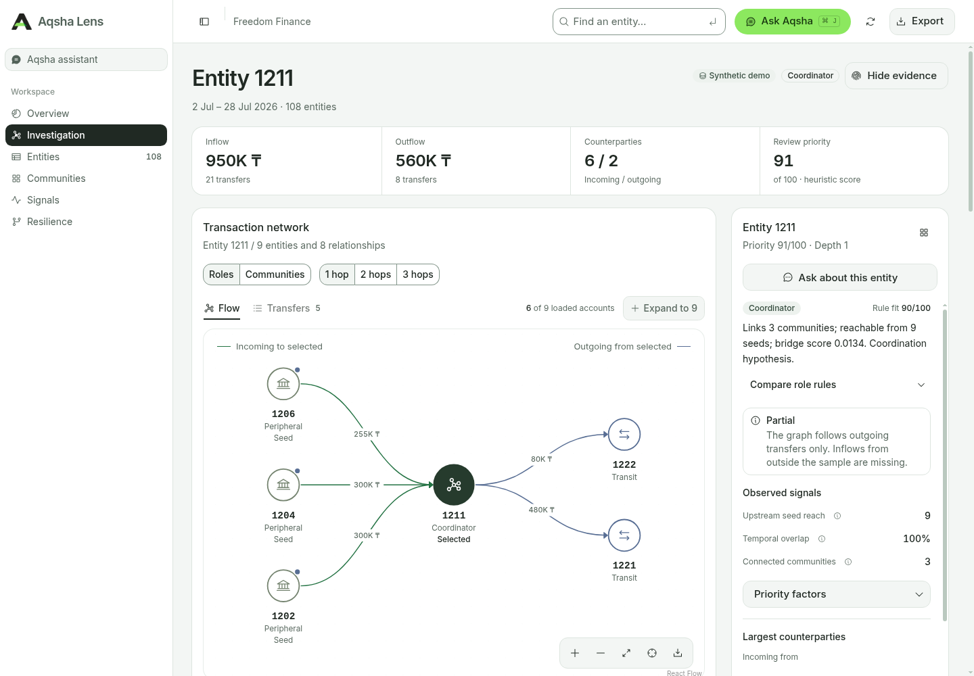Hide evidence panel
Screen dimensions: 974x676
(896, 76)
